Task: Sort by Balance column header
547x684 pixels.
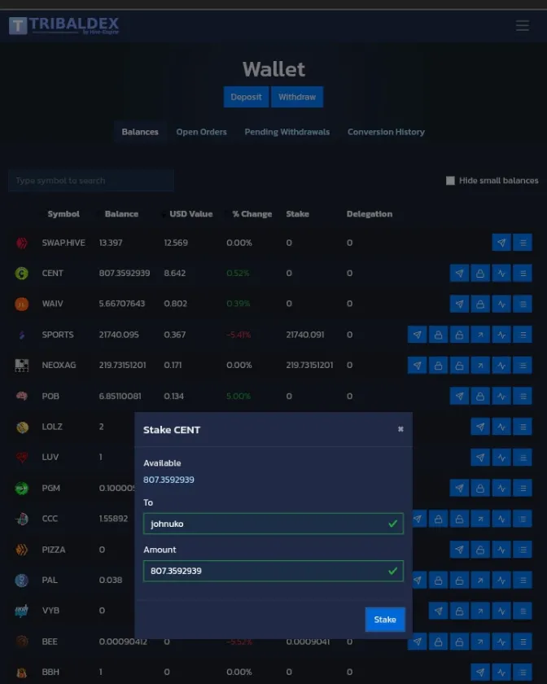Action: [x=122, y=214]
